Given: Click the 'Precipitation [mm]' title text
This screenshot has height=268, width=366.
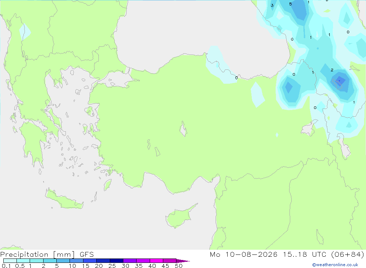Looking at the screenshot, I should [x=37, y=254].
